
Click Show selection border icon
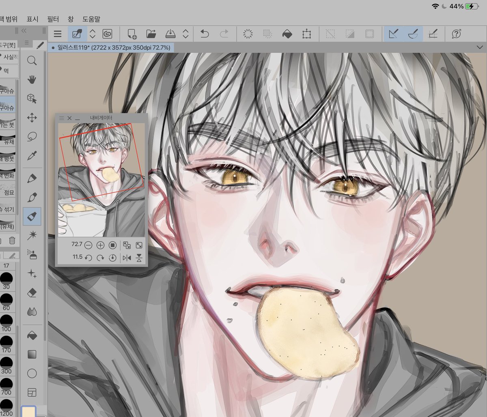369,34
